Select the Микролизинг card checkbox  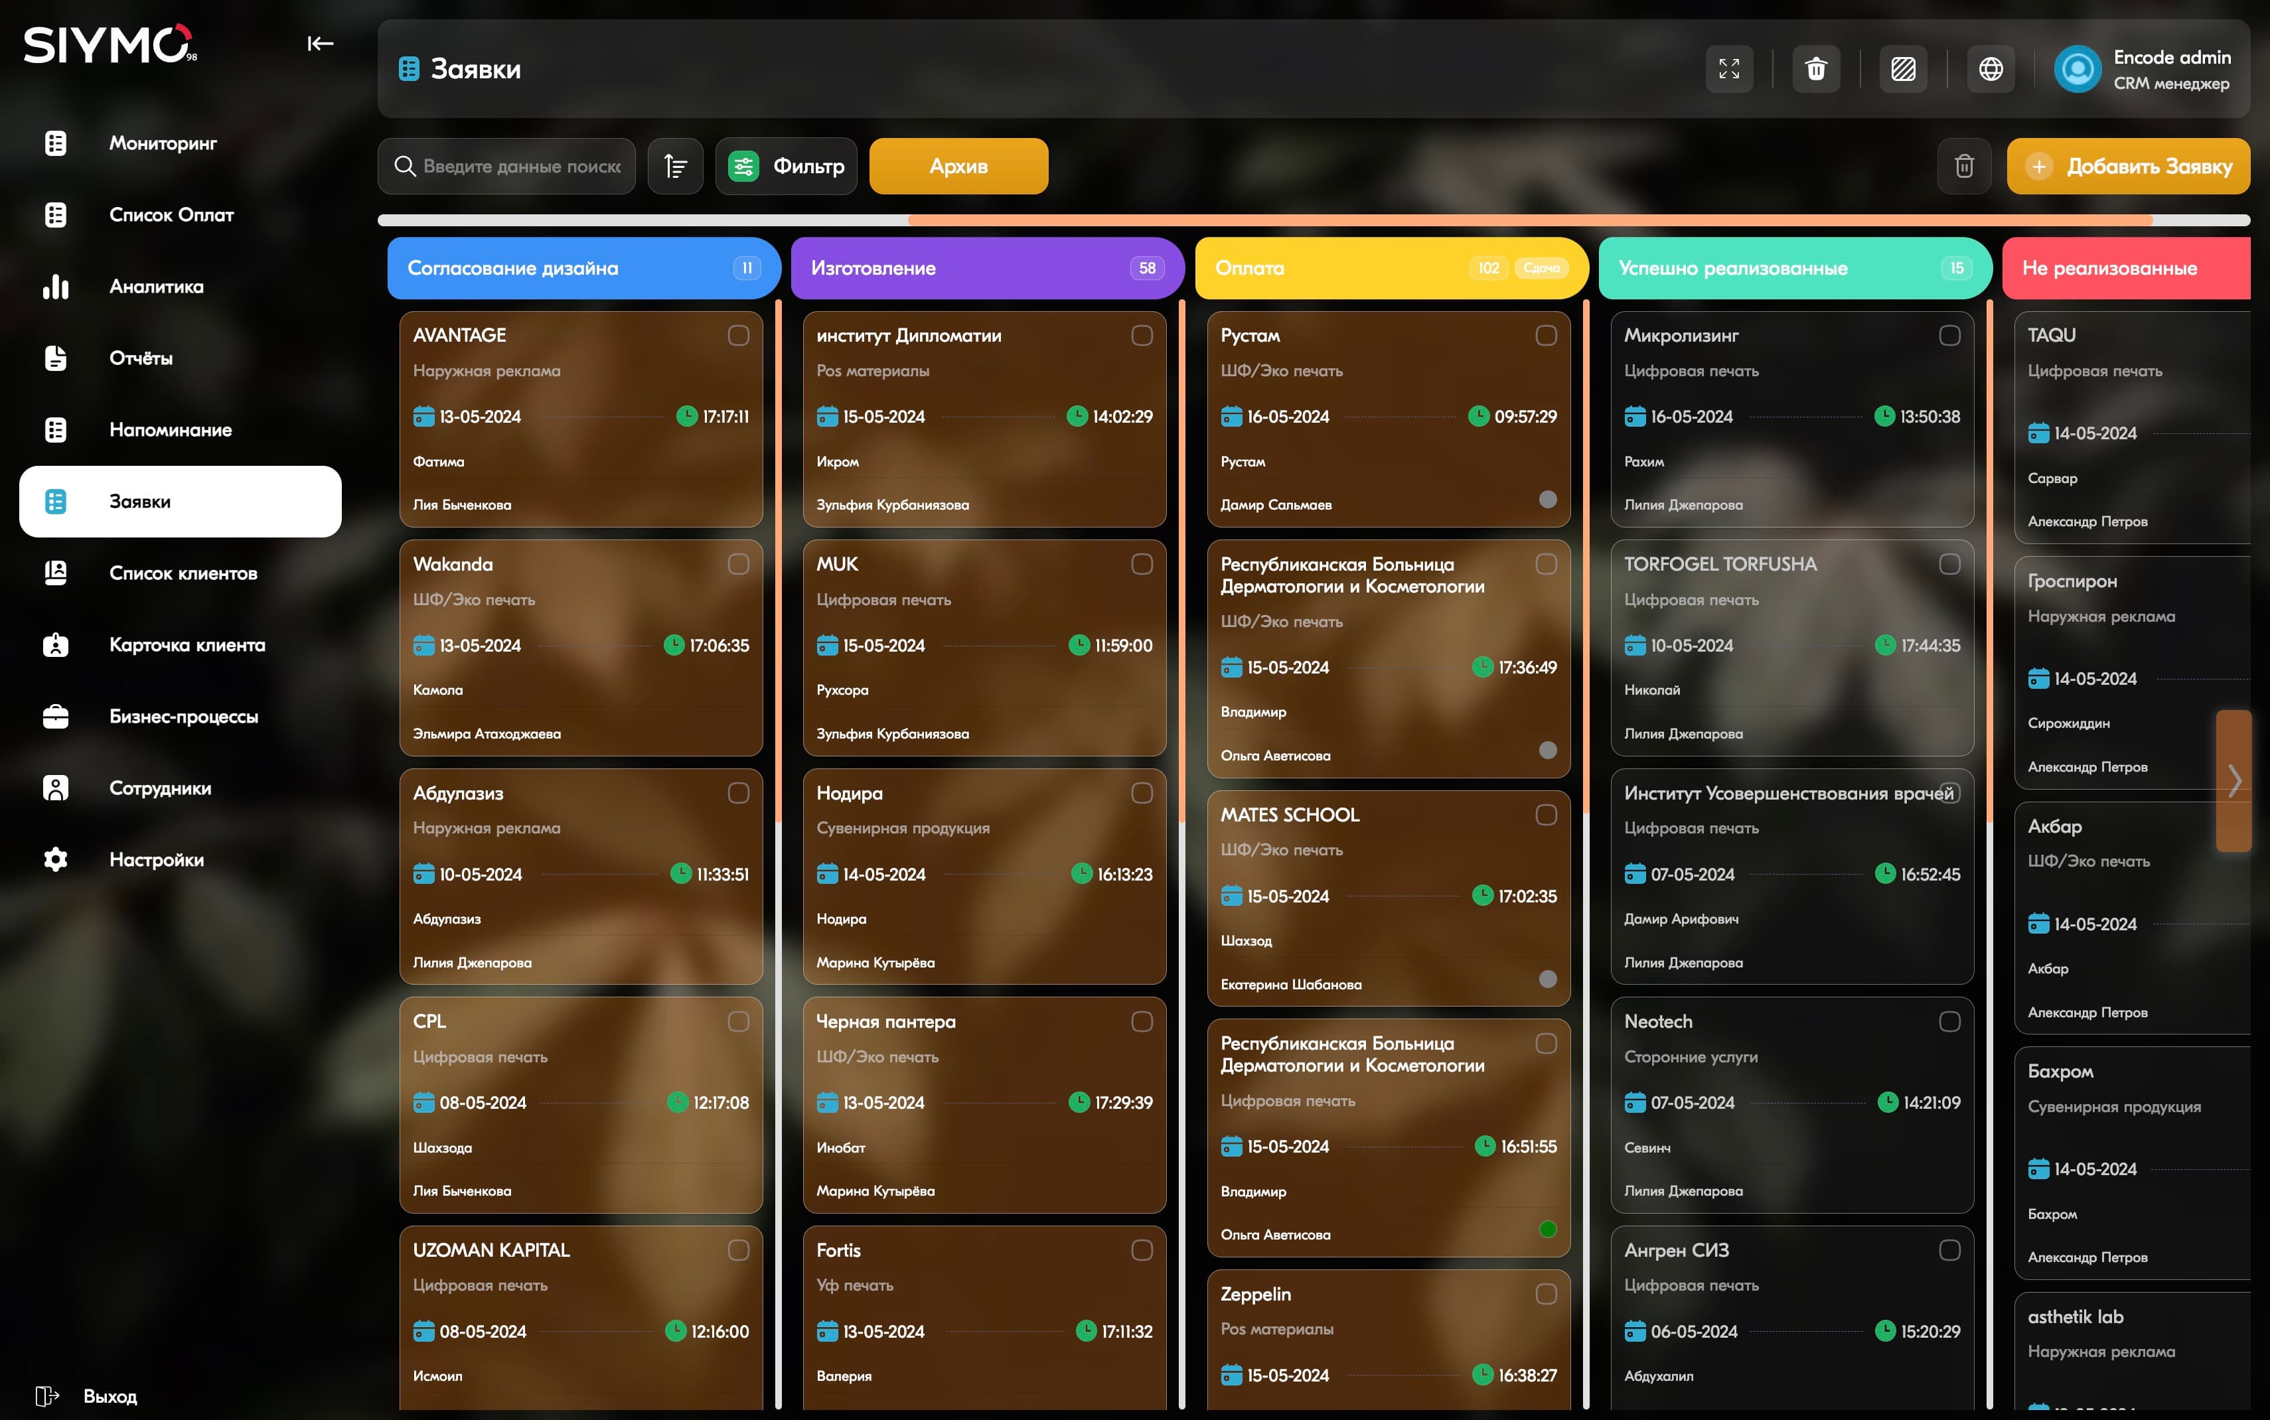(x=1949, y=335)
